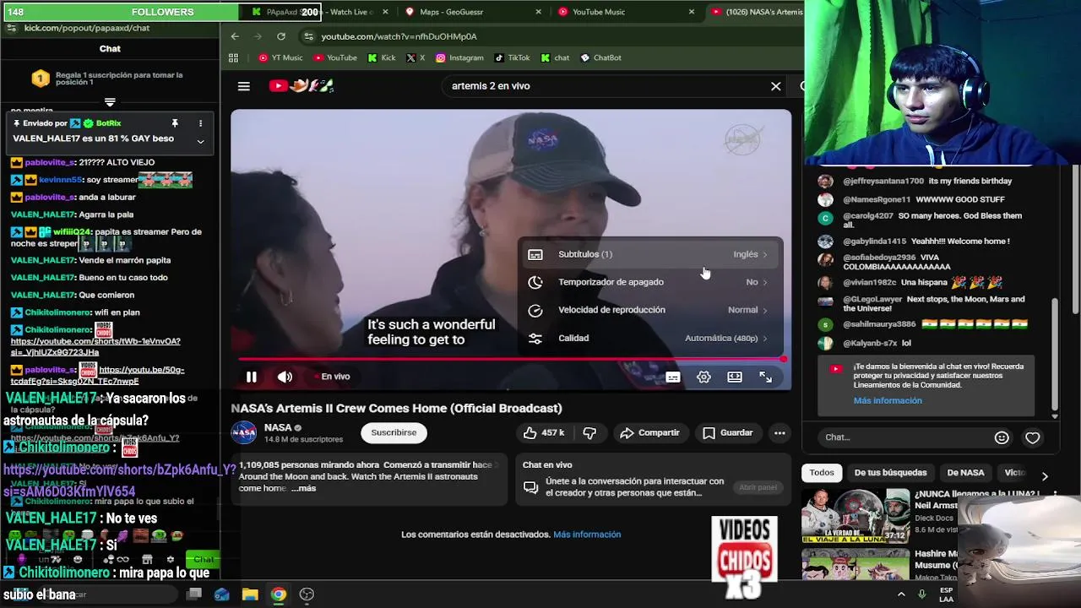Open the Kick bookmark
The image size is (1081, 608).
click(x=382, y=58)
